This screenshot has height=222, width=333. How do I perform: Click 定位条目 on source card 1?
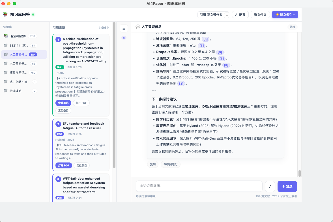pyautogui.click(x=63, y=111)
